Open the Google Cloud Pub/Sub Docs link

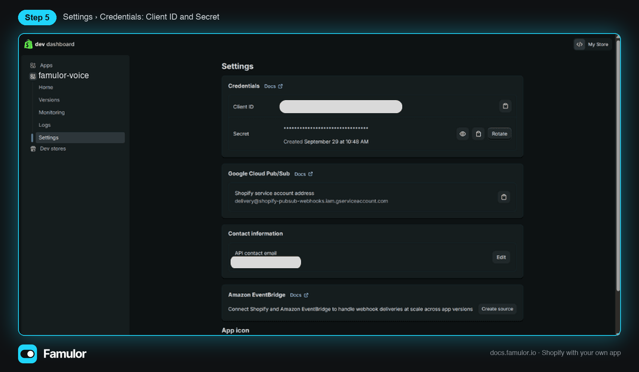coord(300,174)
